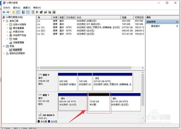Toggle the console tree pane icon
Viewport: 181px width, 129px height.
point(18,12)
